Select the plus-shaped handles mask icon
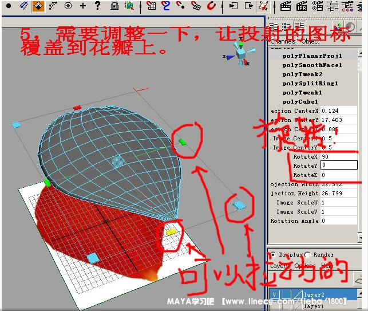 coord(83,6)
